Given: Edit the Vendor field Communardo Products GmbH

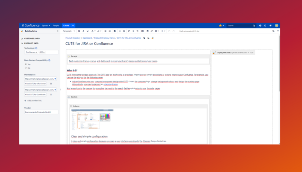Looking at the screenshot, I should click(x=41, y=112).
